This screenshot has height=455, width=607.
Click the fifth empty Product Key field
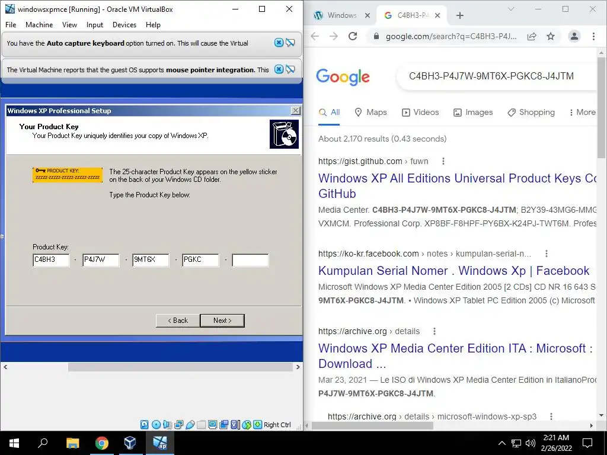(250, 260)
